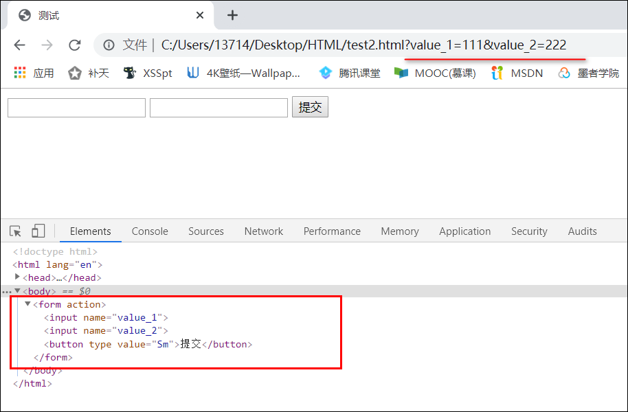Collapse the form action node
Screen dimensions: 628x412
[x=27, y=304]
